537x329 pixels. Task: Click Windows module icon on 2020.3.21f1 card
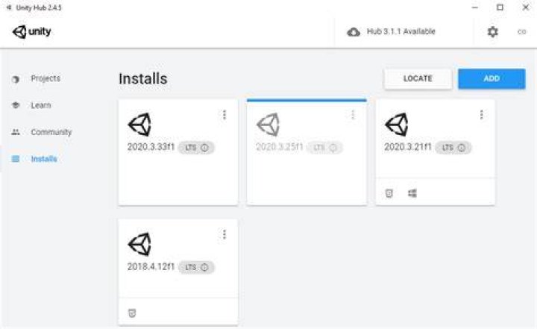(x=412, y=193)
